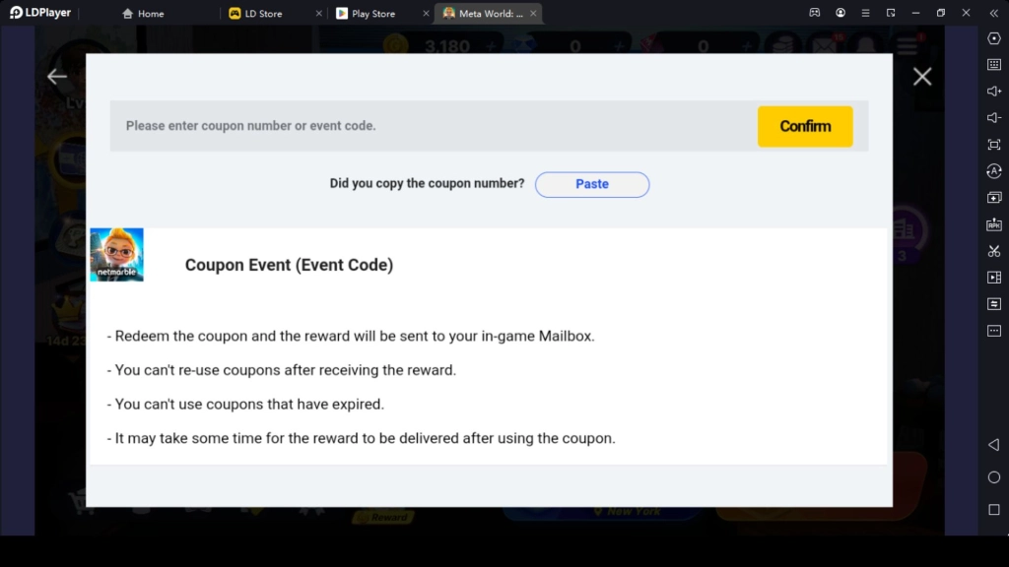Close the coupon dialog with X
Screen dimensions: 1009x567
click(x=922, y=77)
